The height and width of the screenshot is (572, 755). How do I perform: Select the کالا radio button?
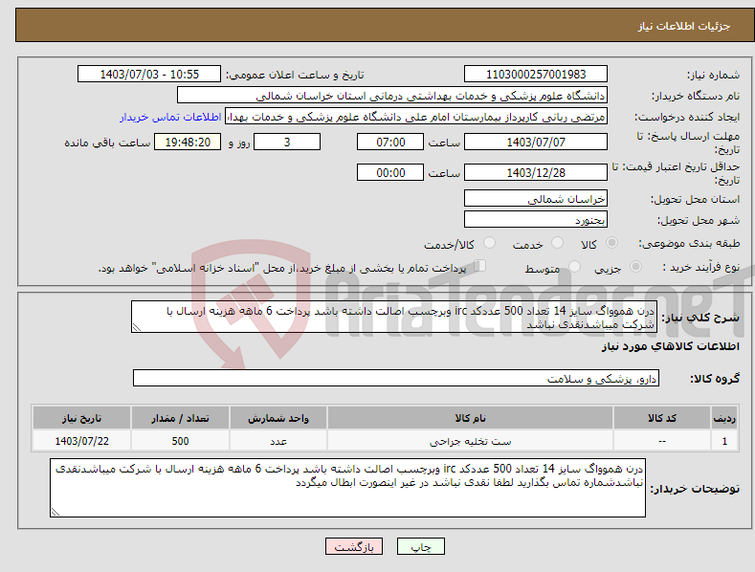click(x=611, y=243)
